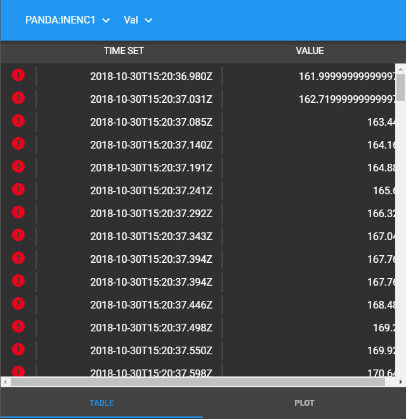Click alarm icon for row 15:20:37.085Z
The image size is (406, 419).
tap(18, 121)
